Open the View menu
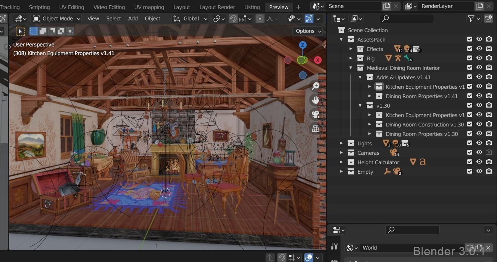 [93, 18]
